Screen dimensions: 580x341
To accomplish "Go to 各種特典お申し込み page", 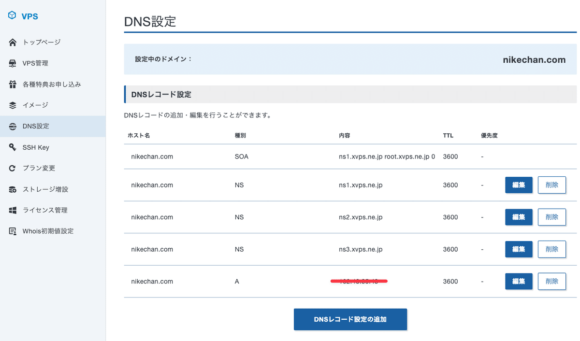I will coord(53,84).
